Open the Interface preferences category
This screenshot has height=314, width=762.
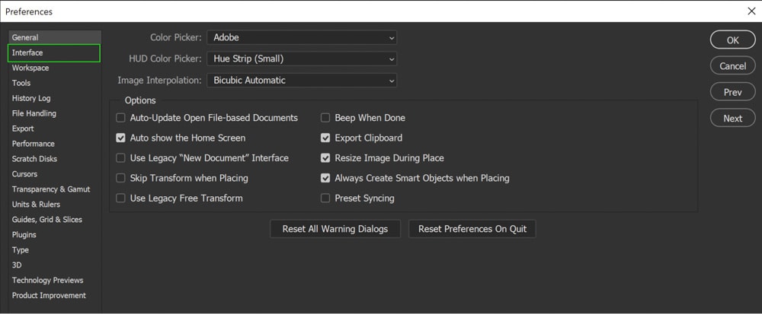point(54,52)
